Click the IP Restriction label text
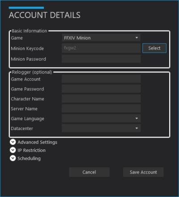Screen dimensions: 179x197 click(x=31, y=150)
